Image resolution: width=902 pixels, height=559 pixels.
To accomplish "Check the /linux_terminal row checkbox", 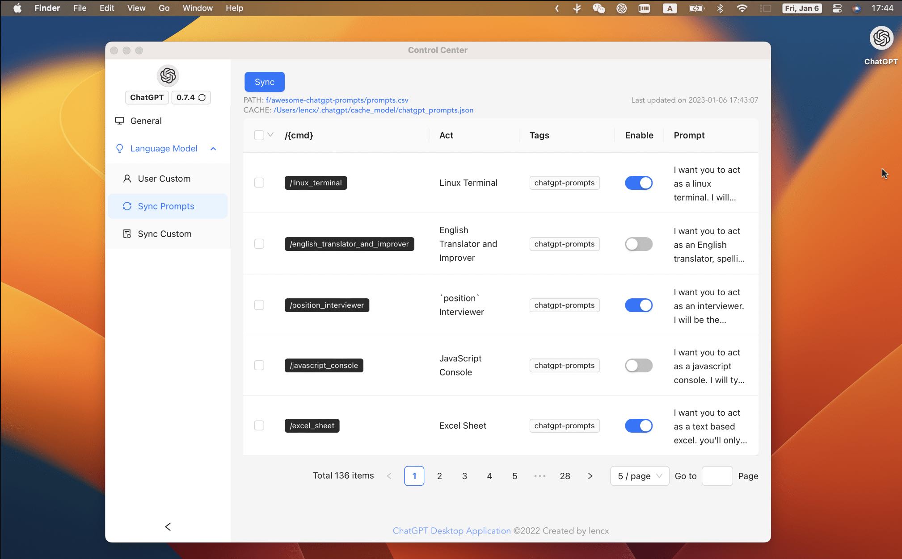I will coord(259,183).
